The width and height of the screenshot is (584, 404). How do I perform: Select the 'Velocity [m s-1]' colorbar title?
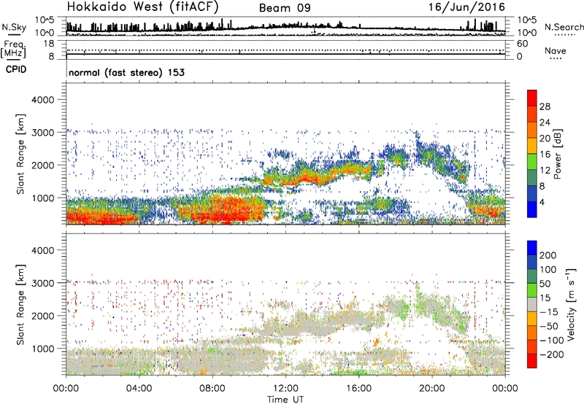(571, 304)
